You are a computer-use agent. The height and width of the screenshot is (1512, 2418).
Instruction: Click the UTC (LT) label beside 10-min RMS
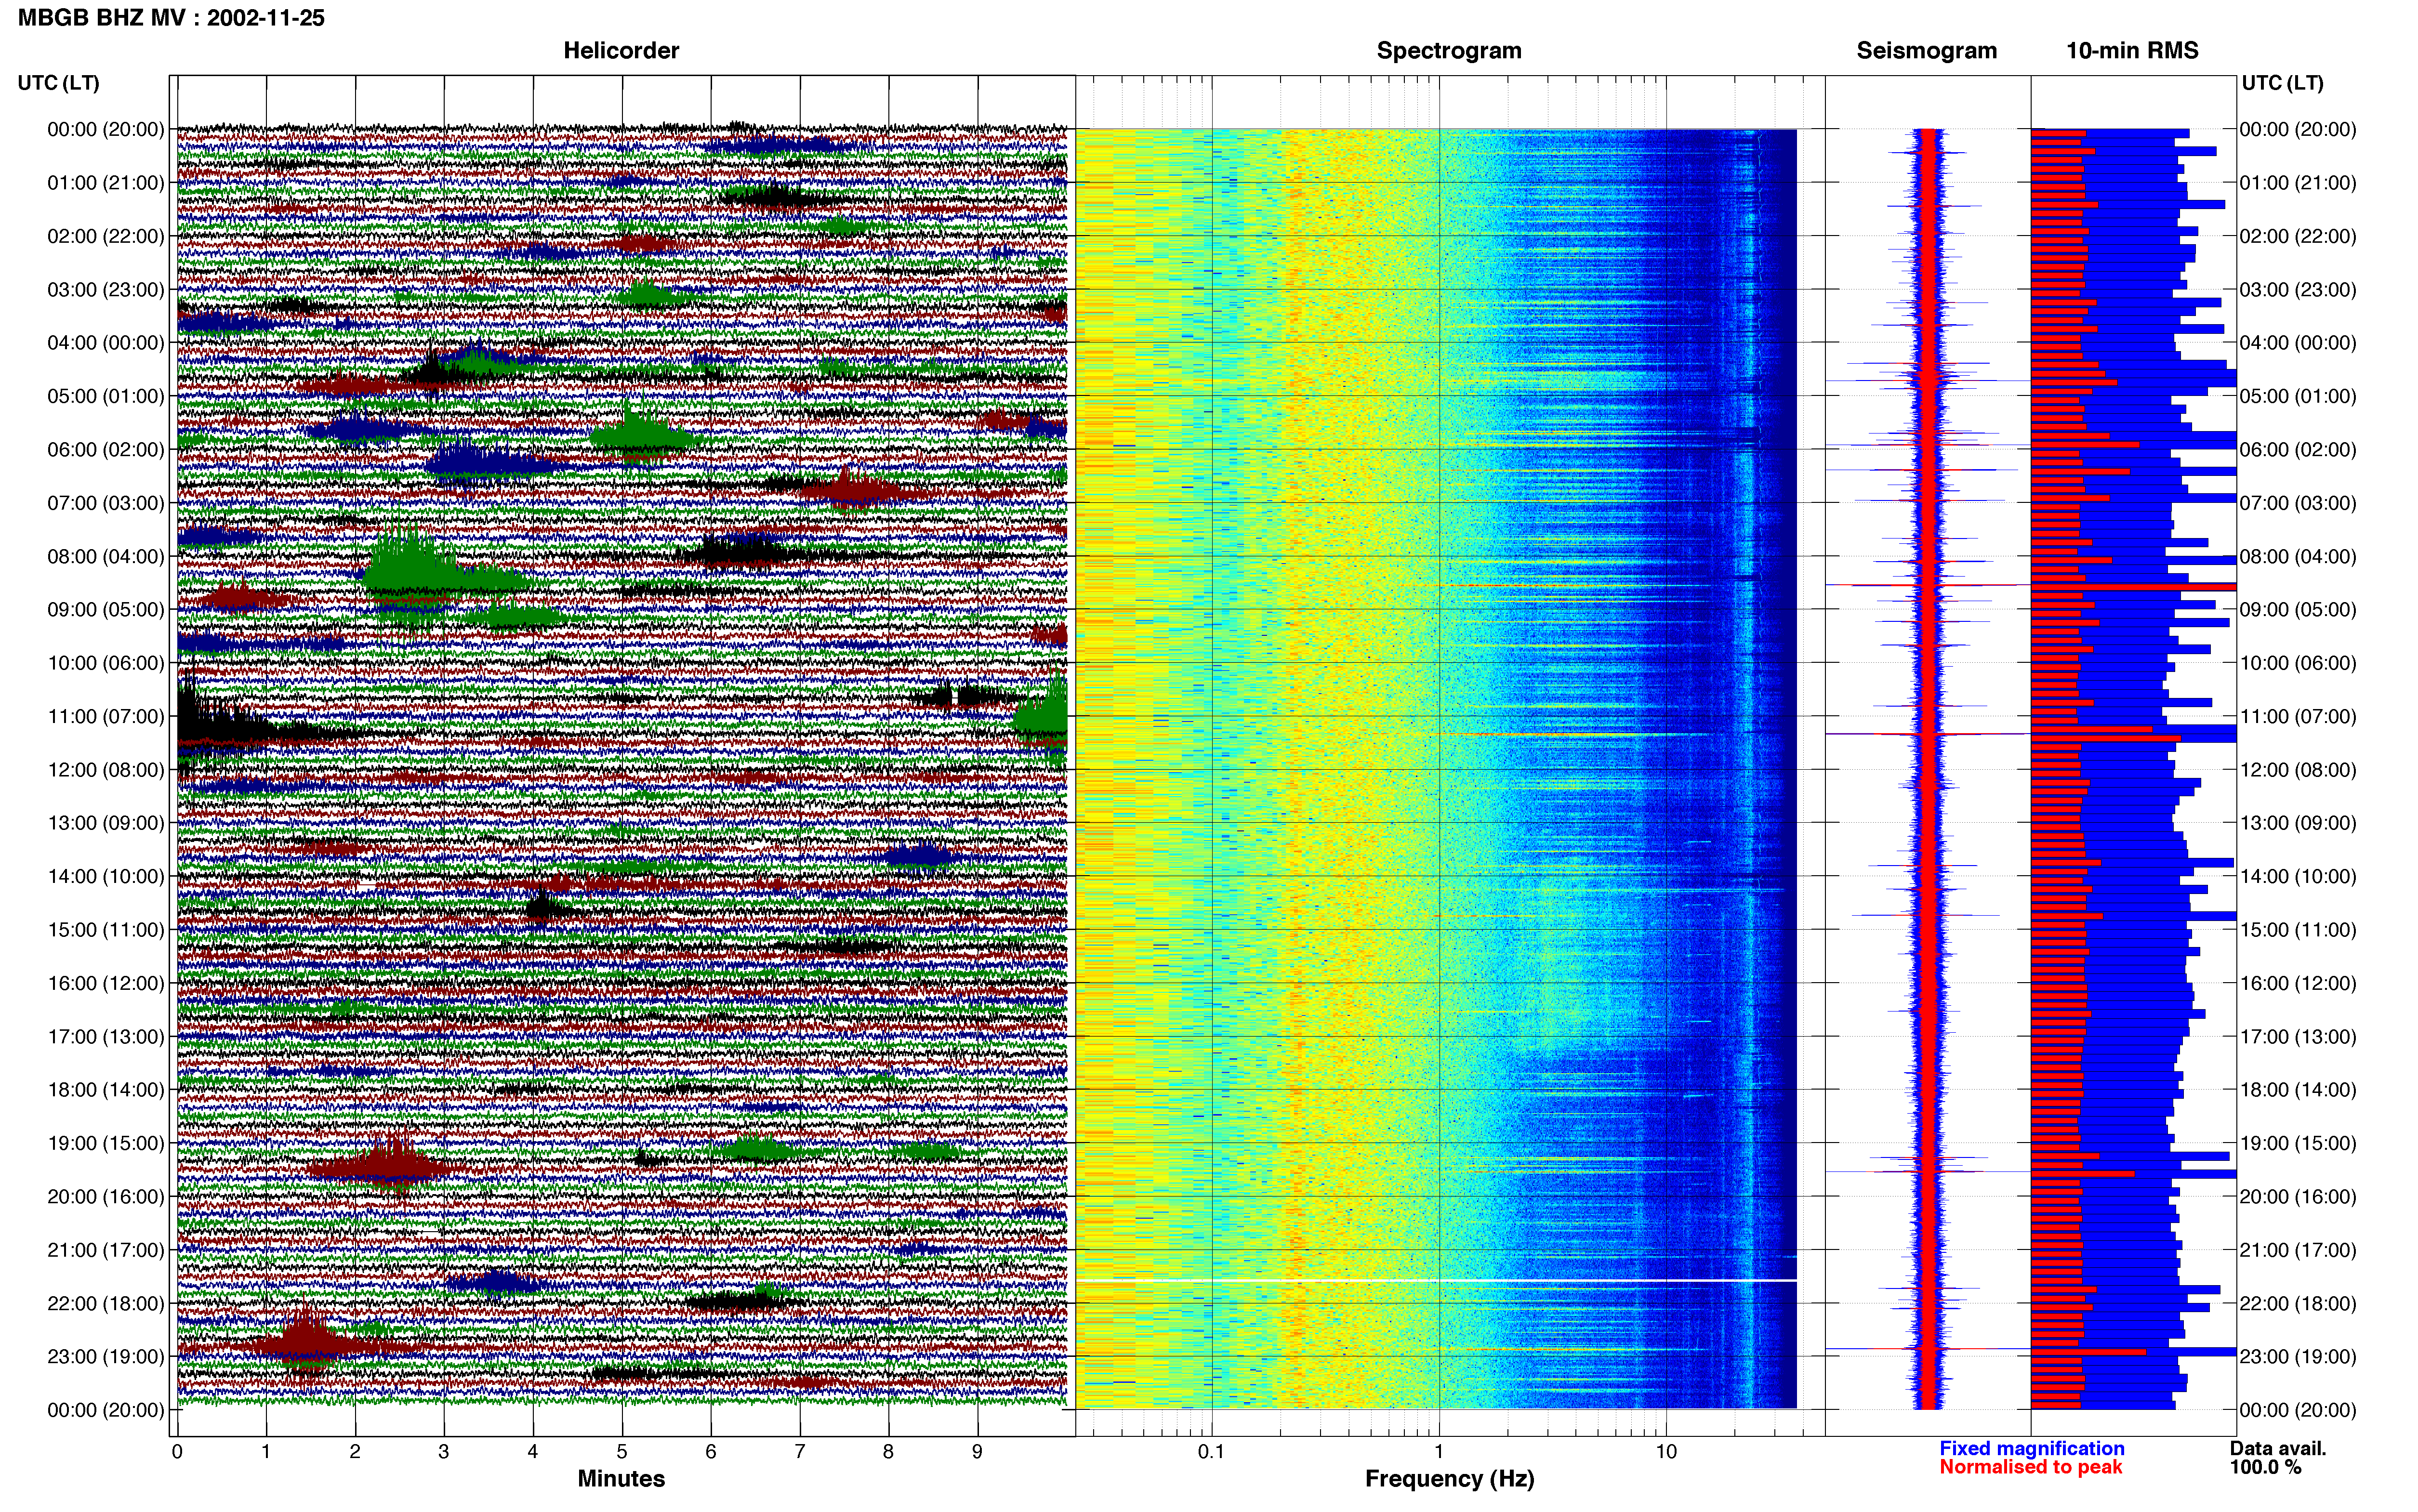[2283, 83]
